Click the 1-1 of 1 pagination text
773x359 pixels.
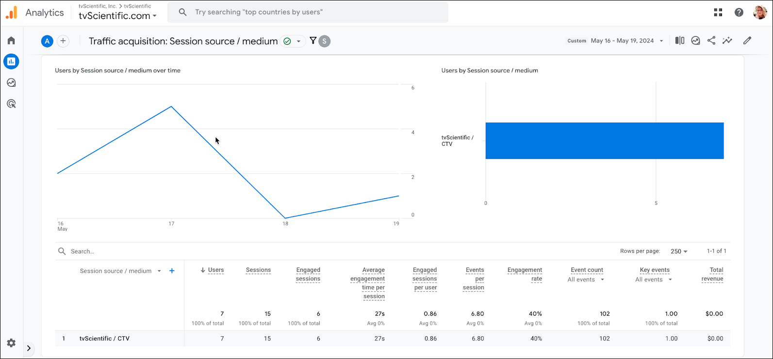pyautogui.click(x=717, y=251)
